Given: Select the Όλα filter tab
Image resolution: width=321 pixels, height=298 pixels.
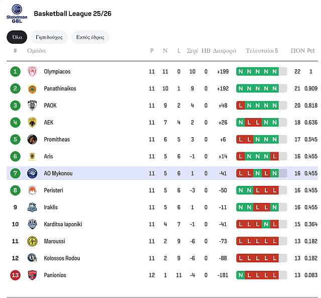Looking at the screenshot, I should pos(17,37).
